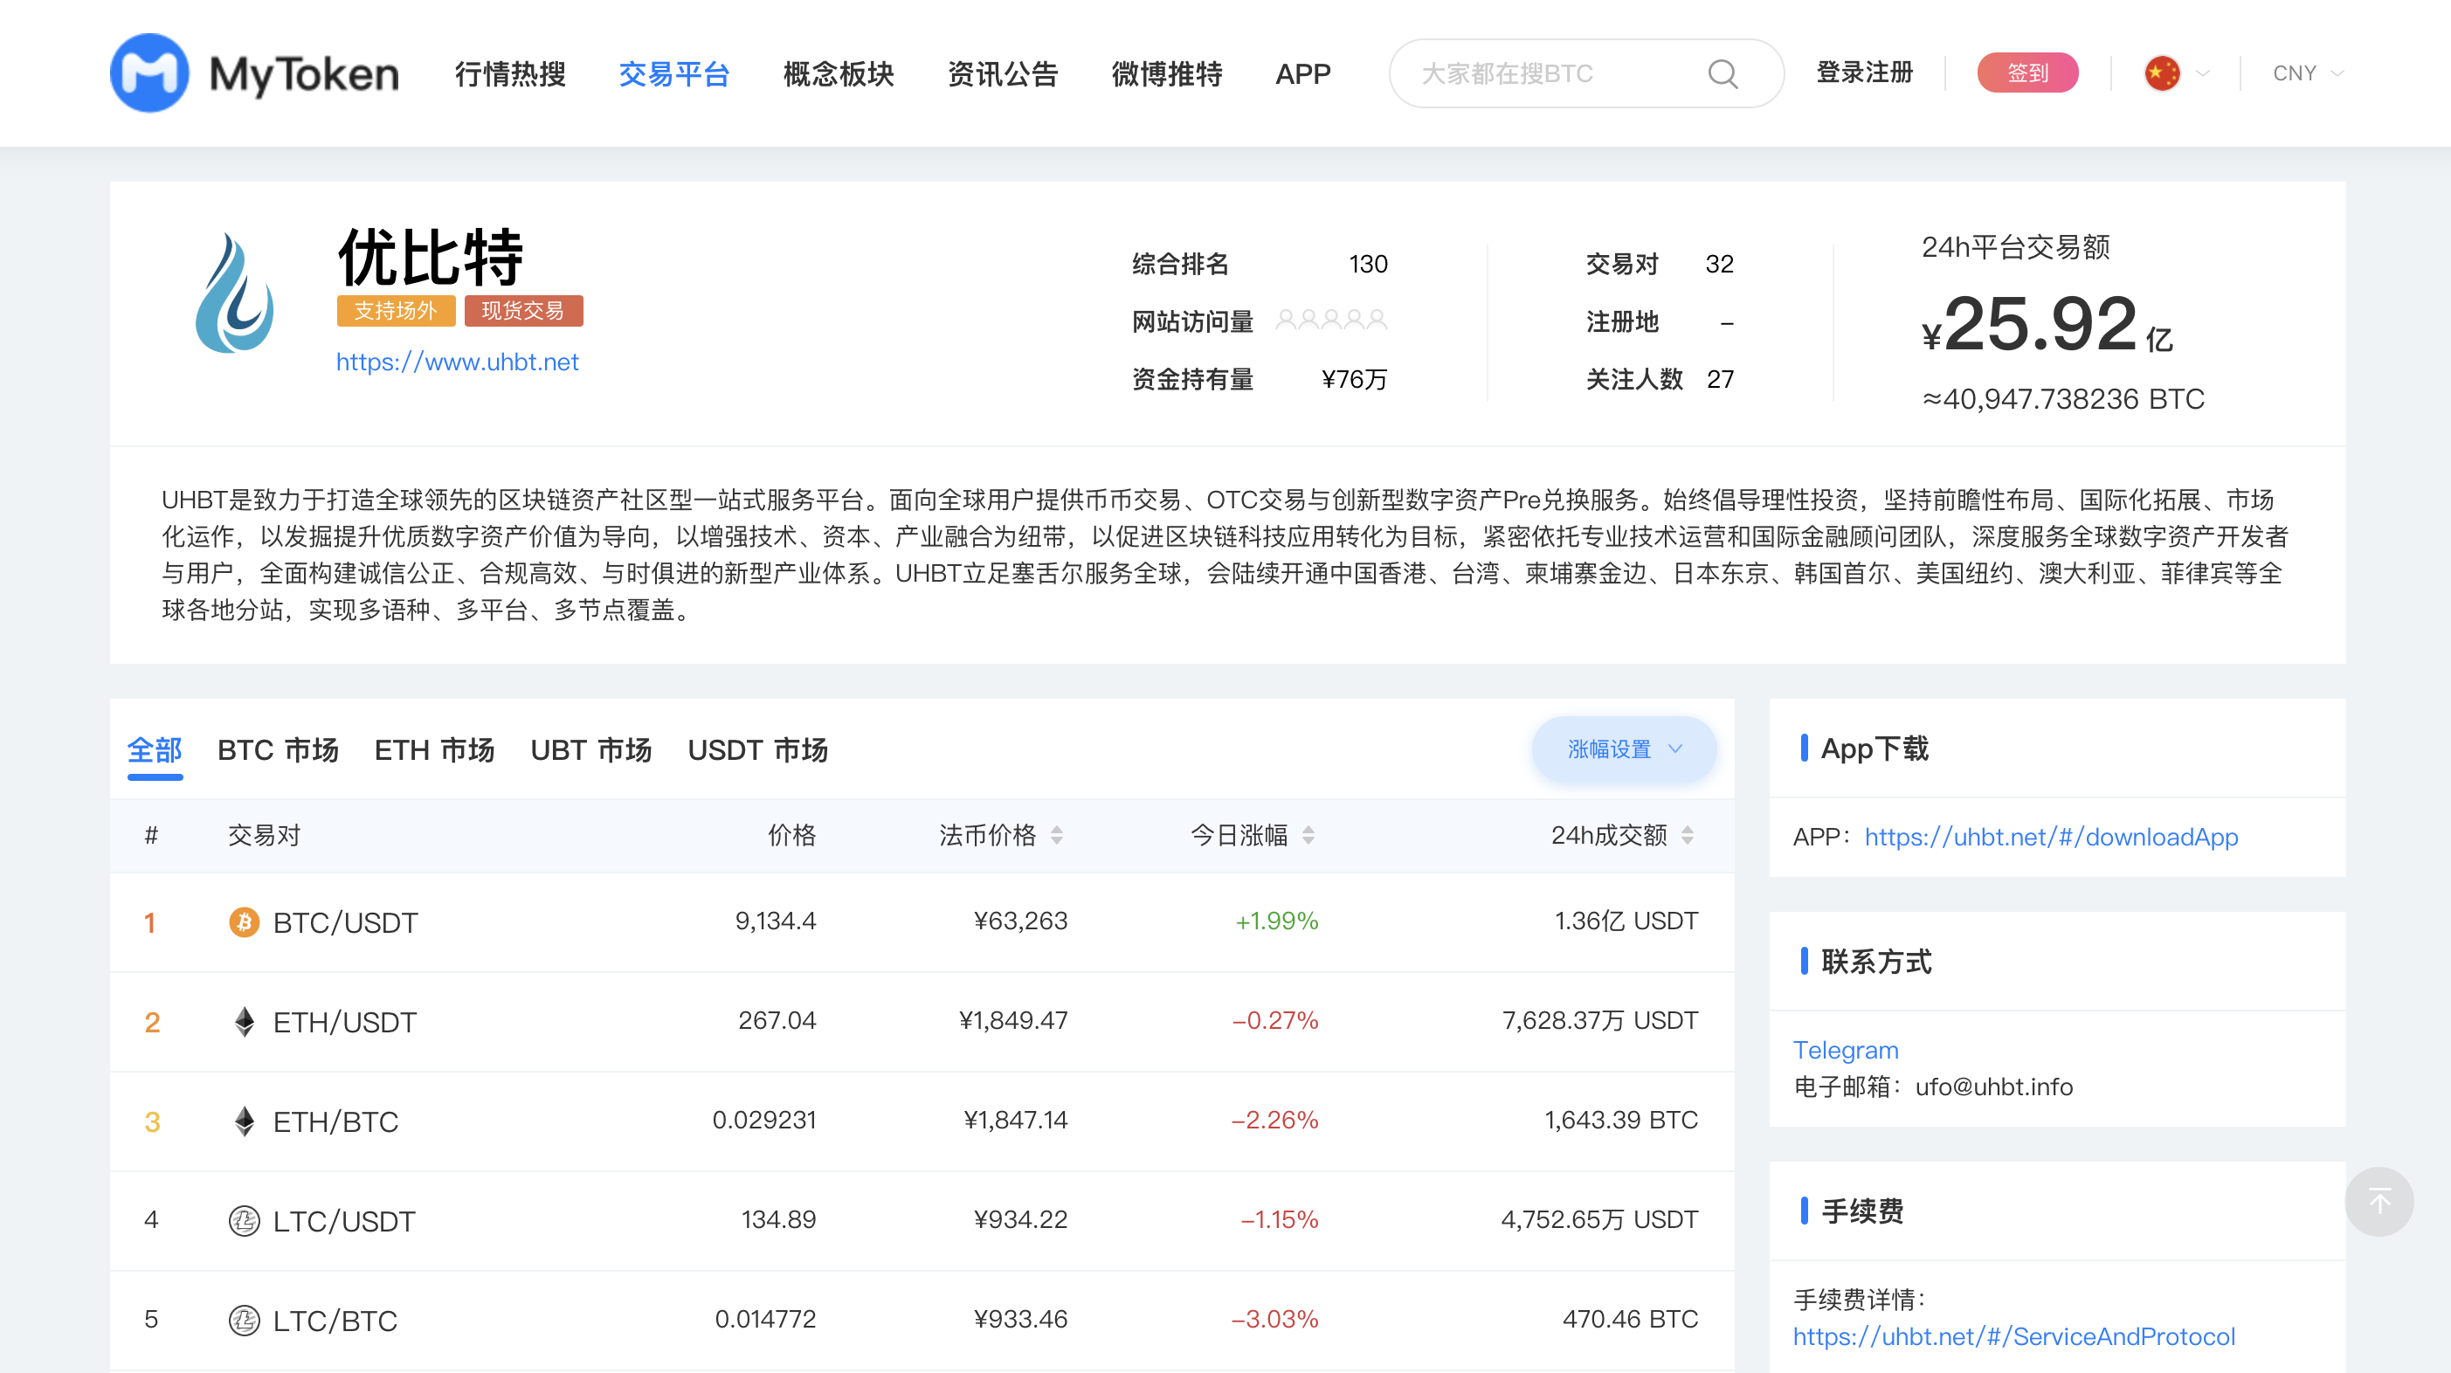Click the Ethereum icon in ETH/BTC row
Screen dimensions: 2451x1373
pos(245,1121)
